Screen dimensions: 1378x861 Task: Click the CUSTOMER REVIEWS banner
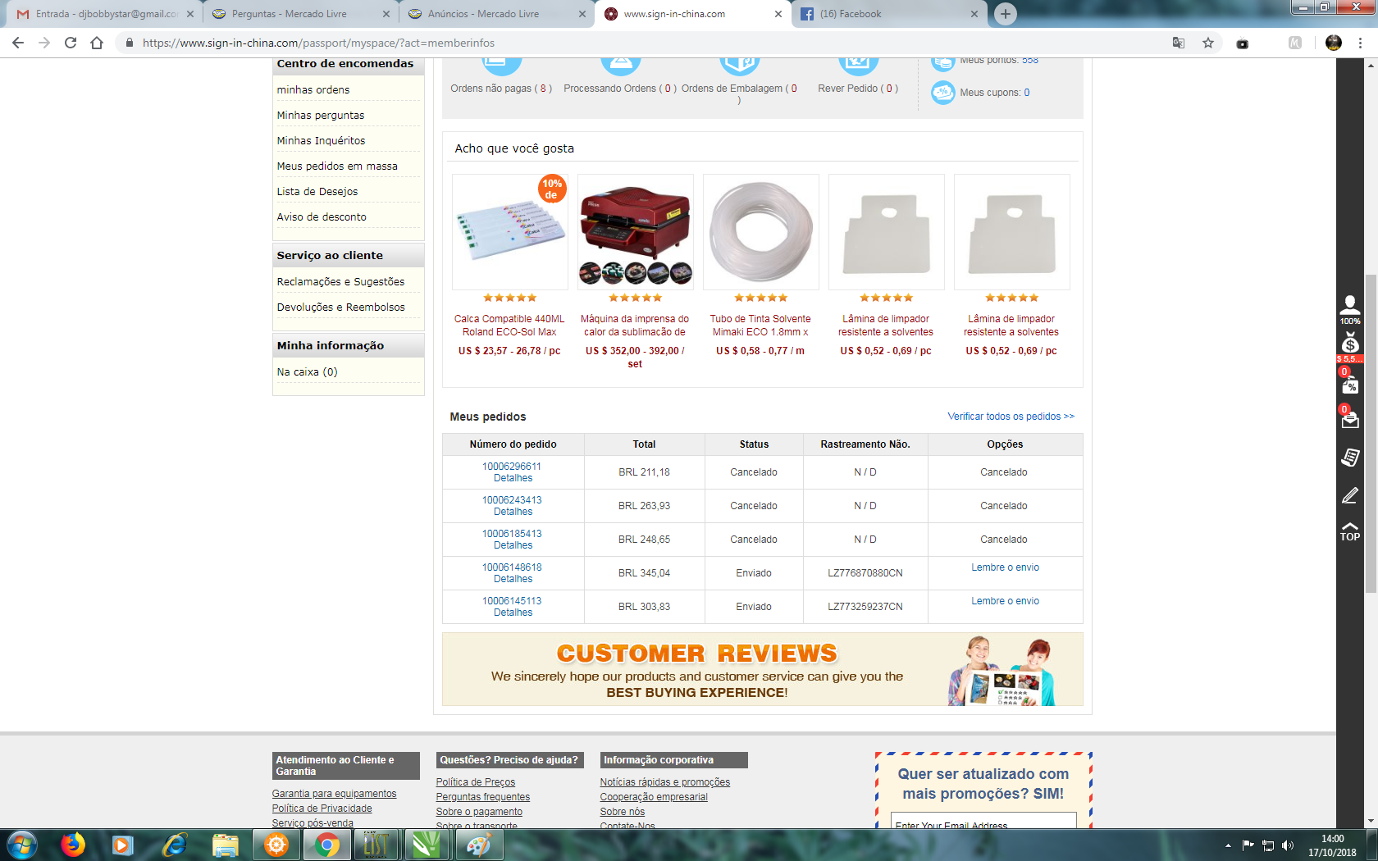(763, 669)
